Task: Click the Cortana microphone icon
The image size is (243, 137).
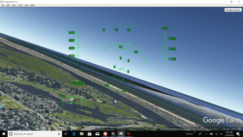Action: click(x=59, y=134)
